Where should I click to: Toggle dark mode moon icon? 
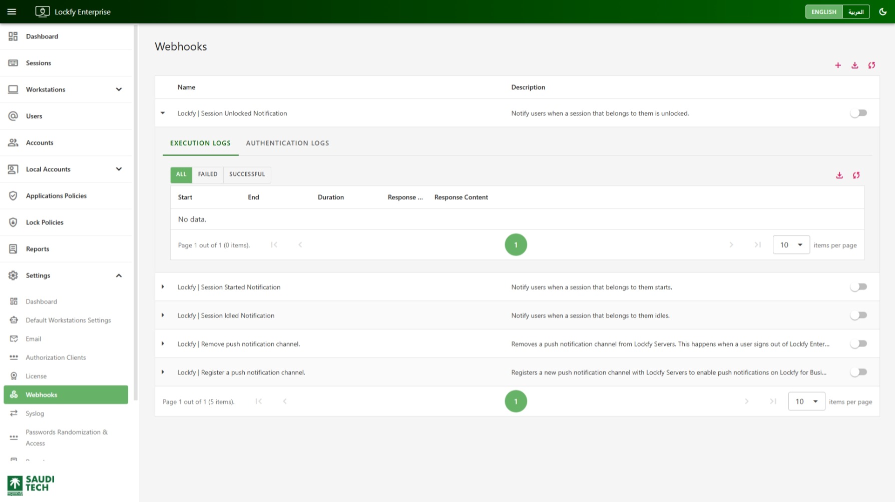point(882,11)
